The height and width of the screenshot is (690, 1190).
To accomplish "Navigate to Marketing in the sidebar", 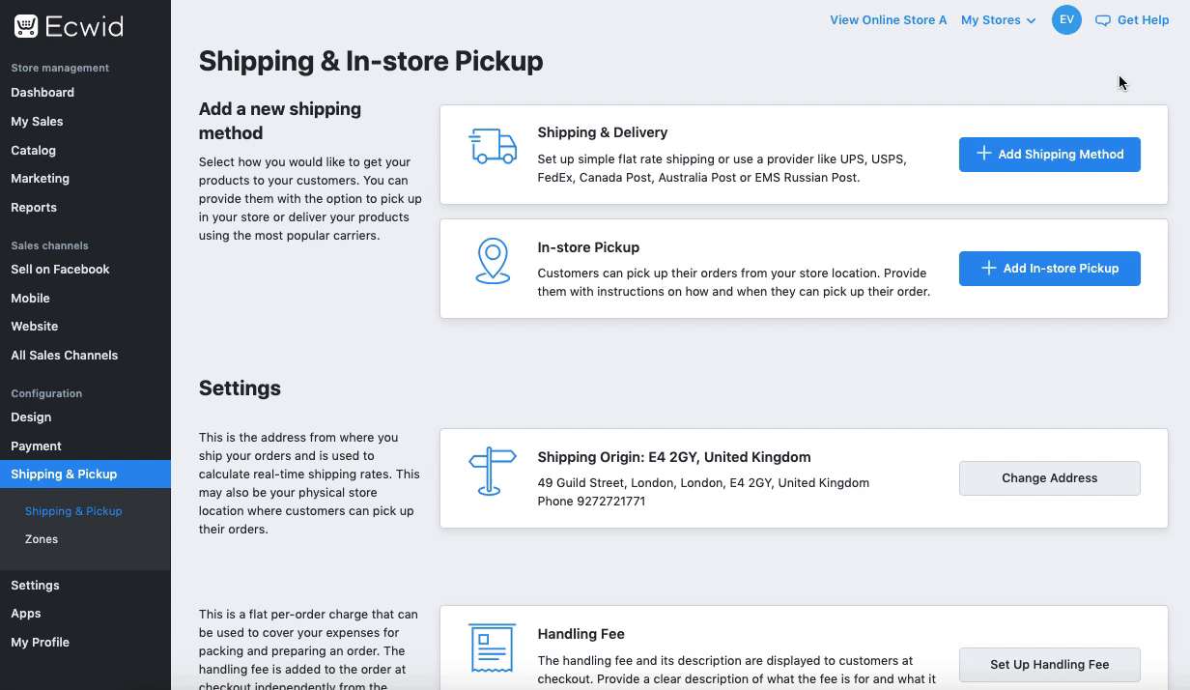I will (41, 179).
